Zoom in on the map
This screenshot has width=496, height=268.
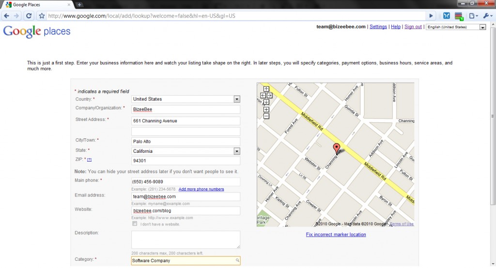click(266, 110)
